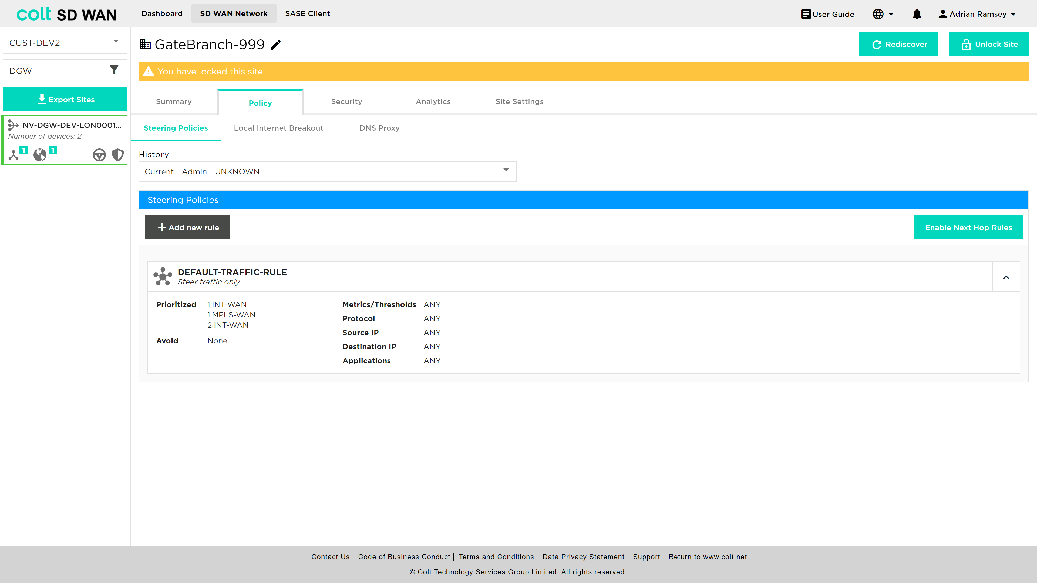Click the Contact Us footer link
Viewport: 1037px width, 583px height.
(x=331, y=557)
